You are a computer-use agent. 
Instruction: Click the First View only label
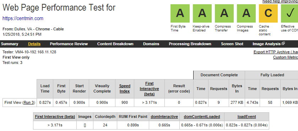point(16,57)
